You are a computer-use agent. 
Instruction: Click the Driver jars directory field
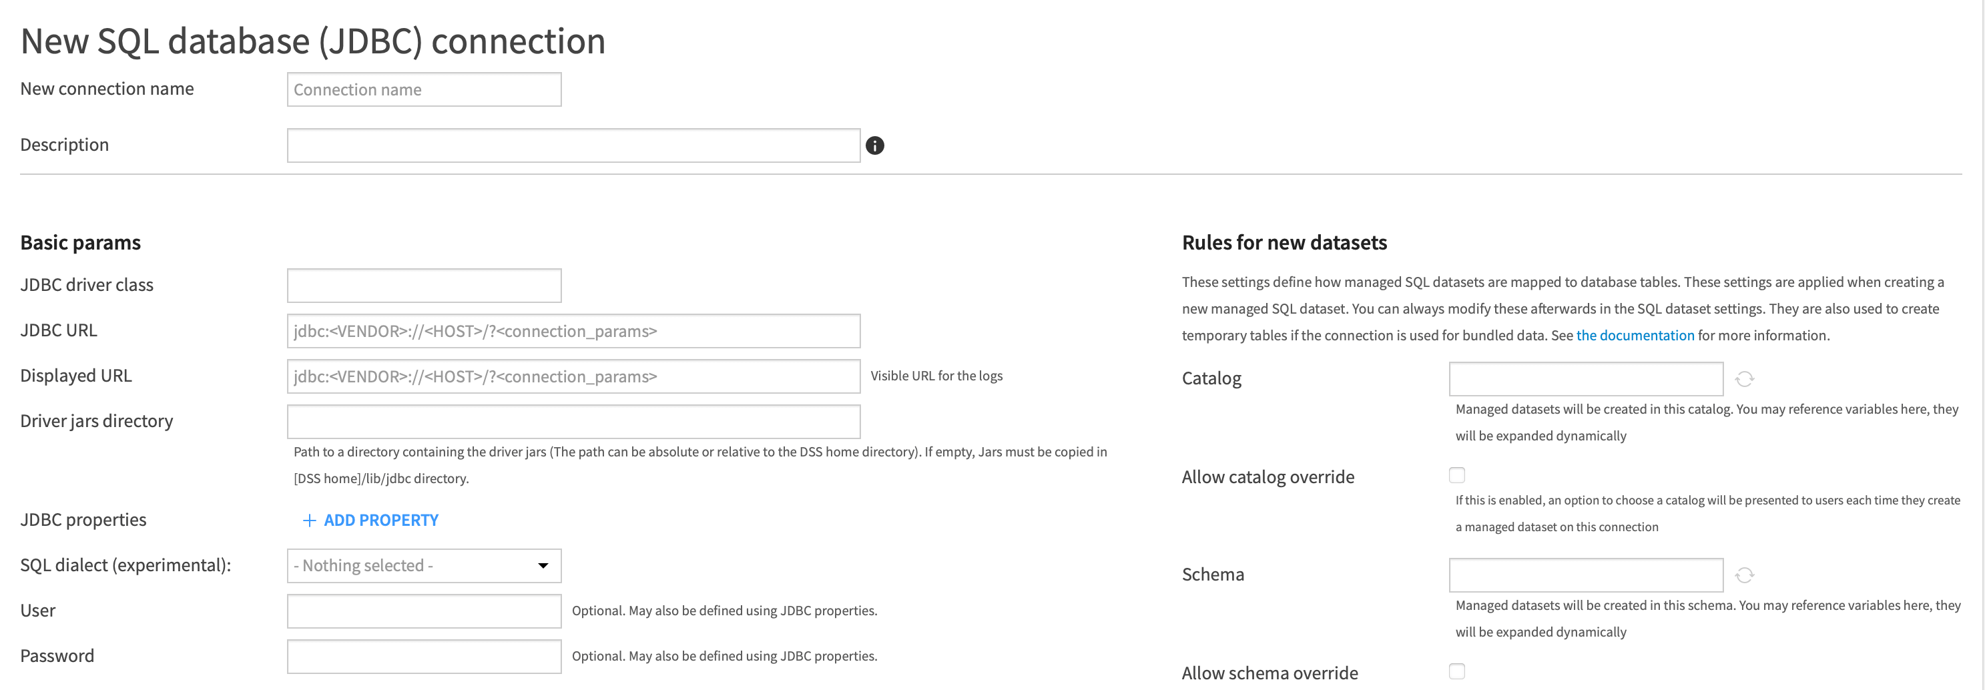pos(573,422)
